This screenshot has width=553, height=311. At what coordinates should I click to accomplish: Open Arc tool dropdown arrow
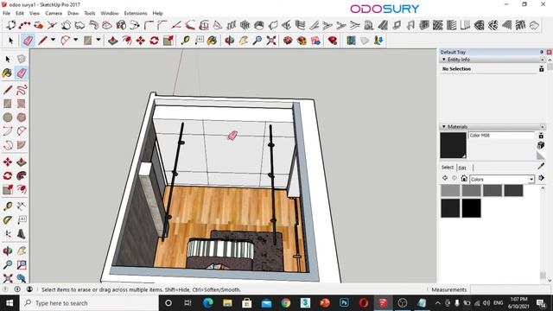(x=75, y=41)
